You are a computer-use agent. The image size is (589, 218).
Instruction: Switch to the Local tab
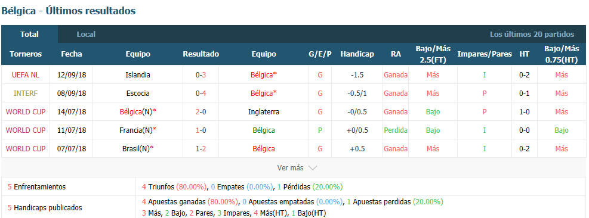(86, 34)
